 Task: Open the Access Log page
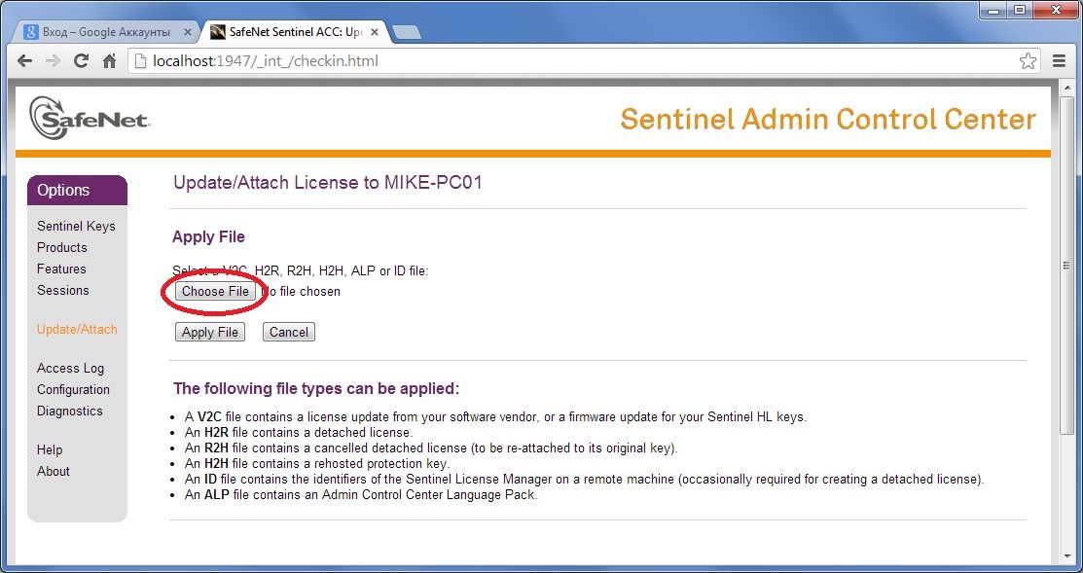click(x=70, y=368)
